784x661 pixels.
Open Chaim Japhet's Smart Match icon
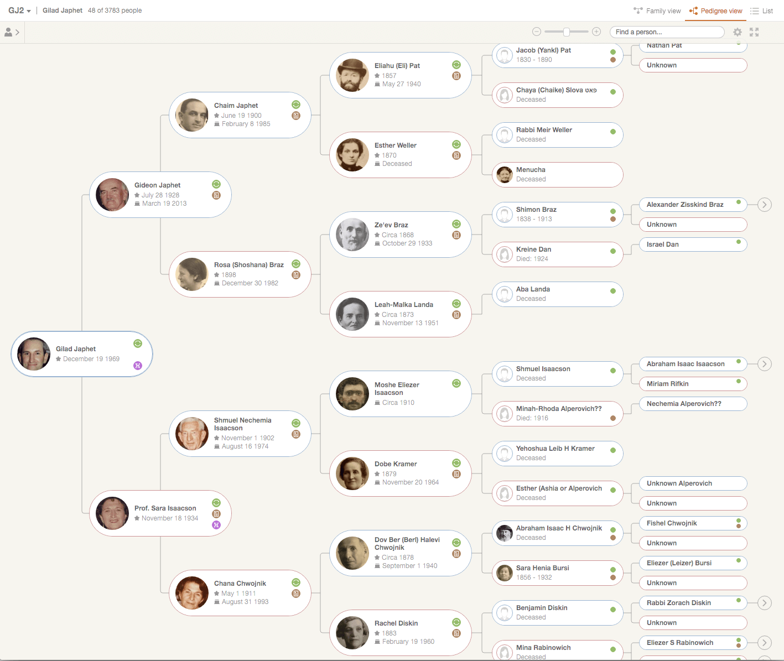pyautogui.click(x=296, y=105)
